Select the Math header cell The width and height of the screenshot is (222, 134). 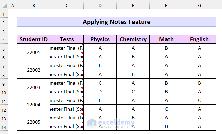(166, 39)
